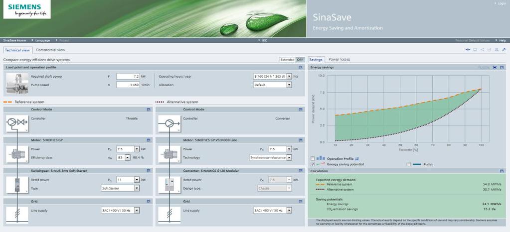510x232 pixels.
Task: Open the Allocation dropdown
Action: (273, 85)
